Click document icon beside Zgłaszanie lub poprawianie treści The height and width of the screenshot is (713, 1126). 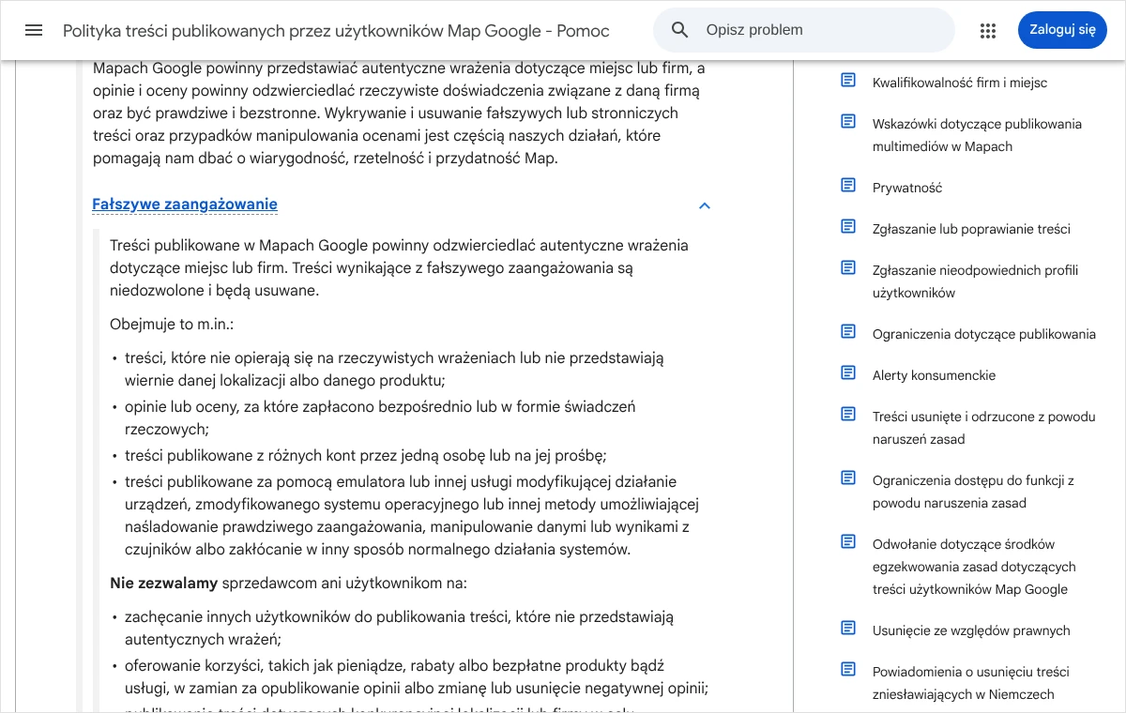(x=848, y=227)
